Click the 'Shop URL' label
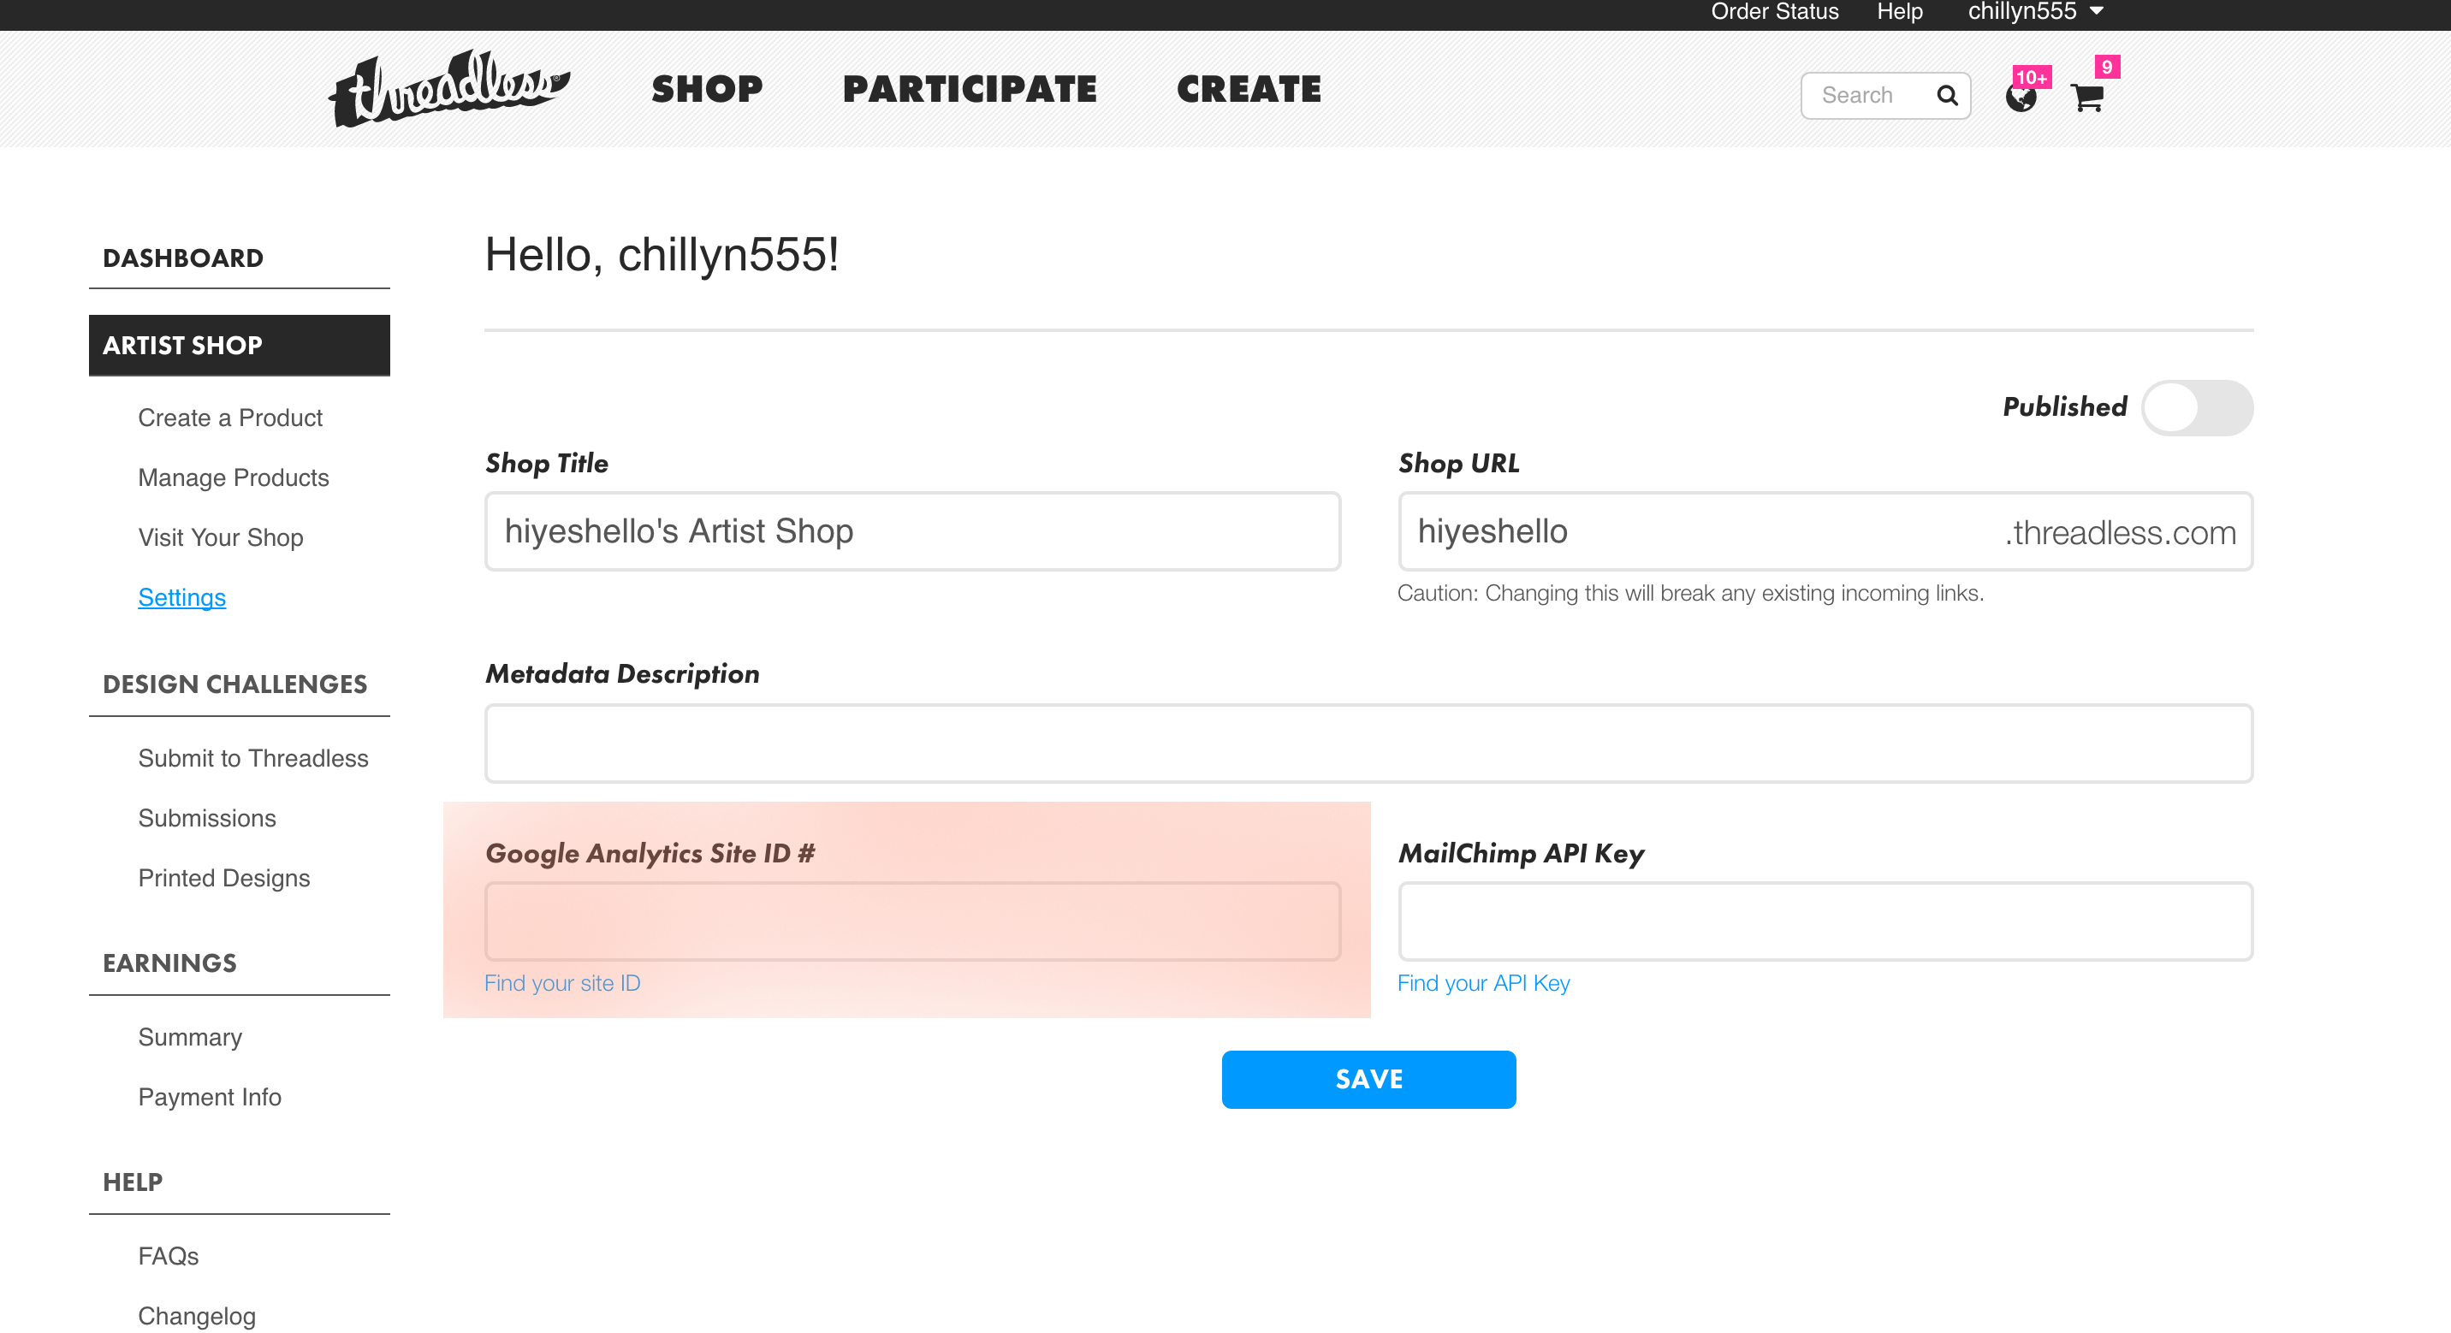 pos(1458,464)
